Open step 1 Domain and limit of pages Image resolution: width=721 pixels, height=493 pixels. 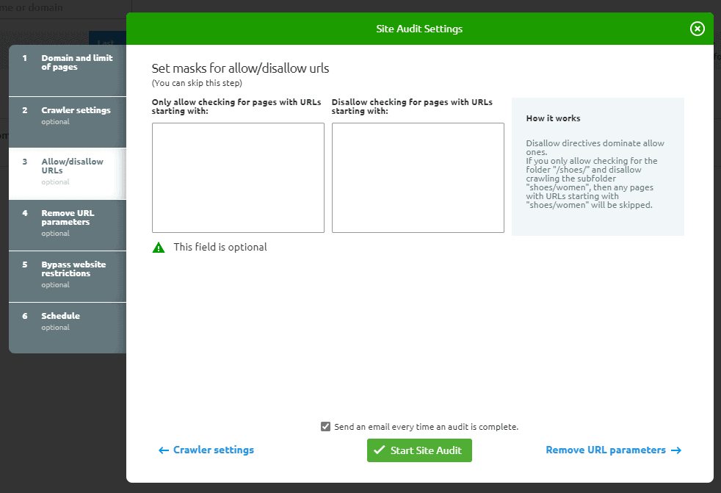(x=68, y=71)
